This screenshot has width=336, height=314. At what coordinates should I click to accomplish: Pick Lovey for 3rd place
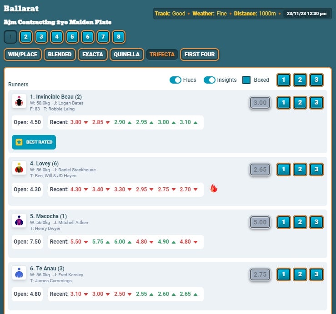coord(316,169)
